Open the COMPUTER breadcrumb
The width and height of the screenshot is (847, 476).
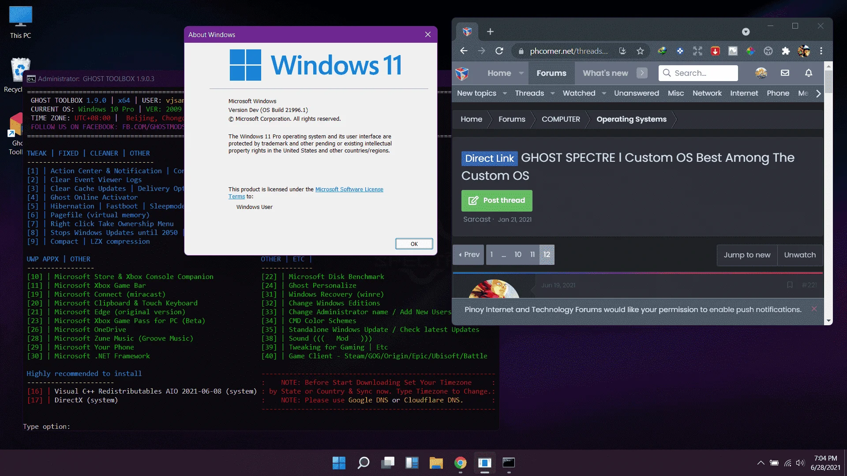[561, 119]
